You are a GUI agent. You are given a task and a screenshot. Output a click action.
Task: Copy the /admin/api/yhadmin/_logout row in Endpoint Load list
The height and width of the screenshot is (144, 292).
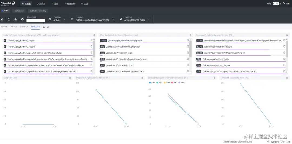(x=91, y=46)
